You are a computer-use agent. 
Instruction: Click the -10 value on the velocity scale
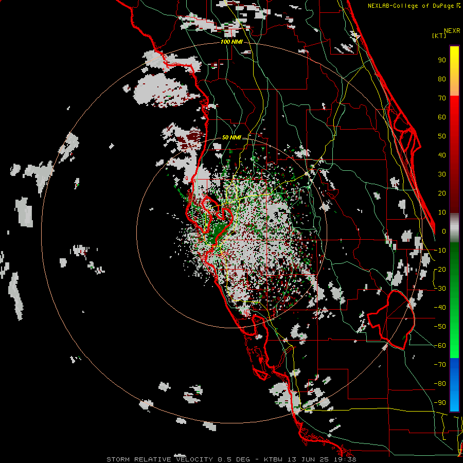click(440, 251)
